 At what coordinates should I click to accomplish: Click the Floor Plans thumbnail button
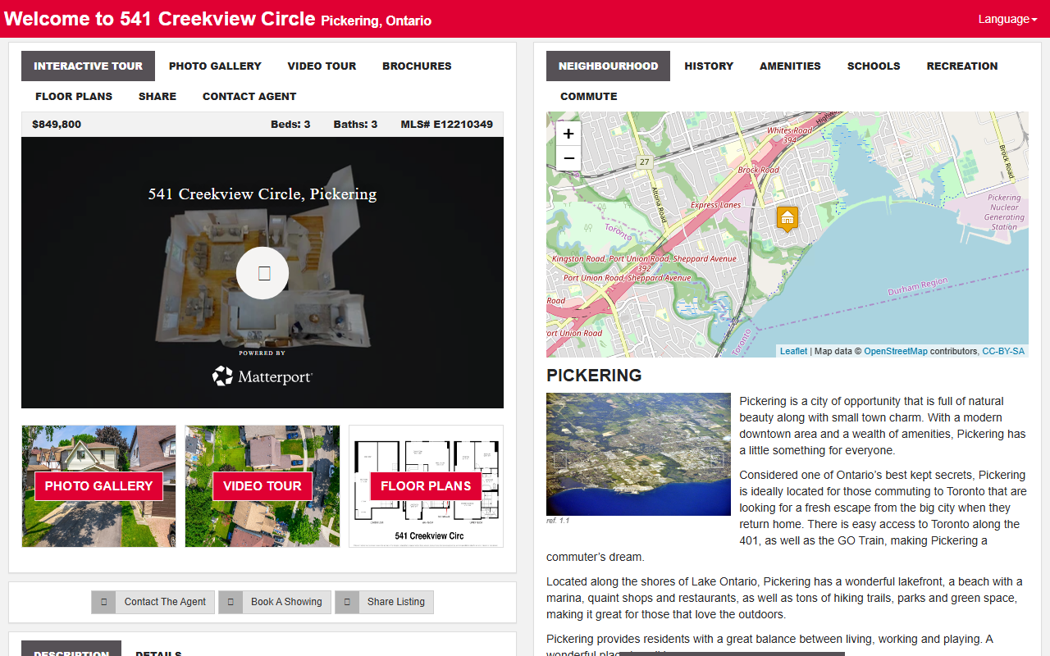(x=426, y=486)
